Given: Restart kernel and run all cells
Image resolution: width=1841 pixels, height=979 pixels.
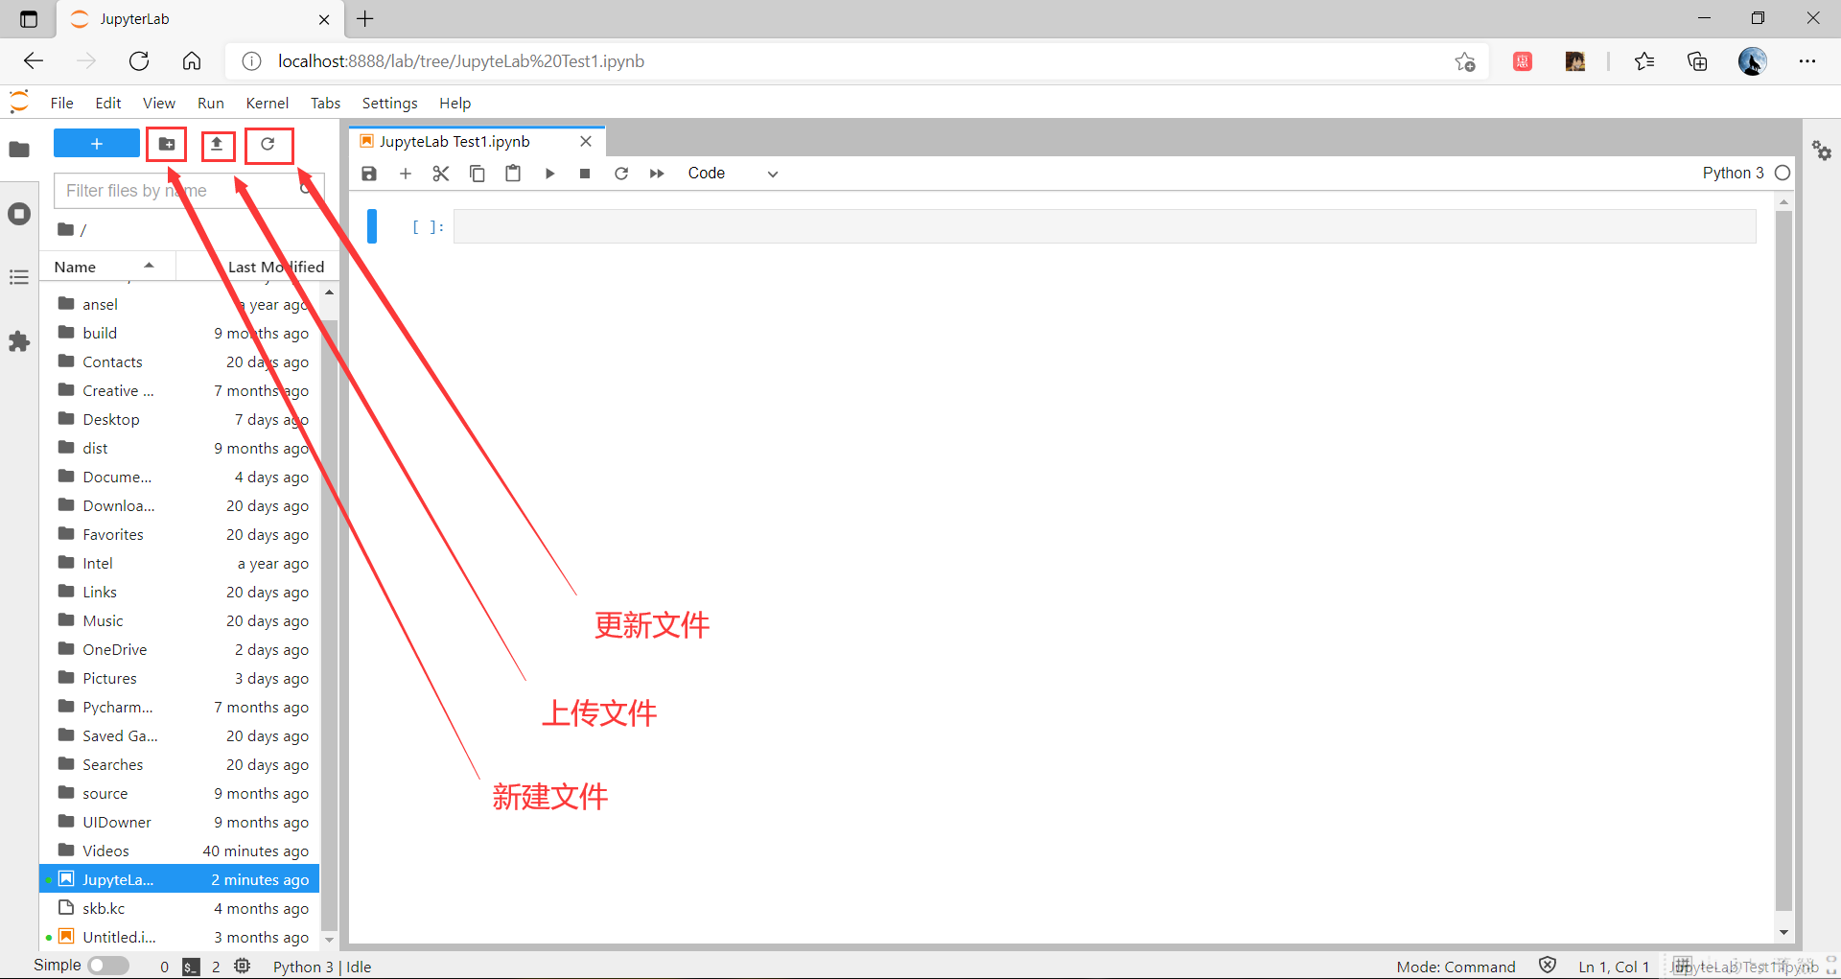Looking at the screenshot, I should click(x=657, y=174).
